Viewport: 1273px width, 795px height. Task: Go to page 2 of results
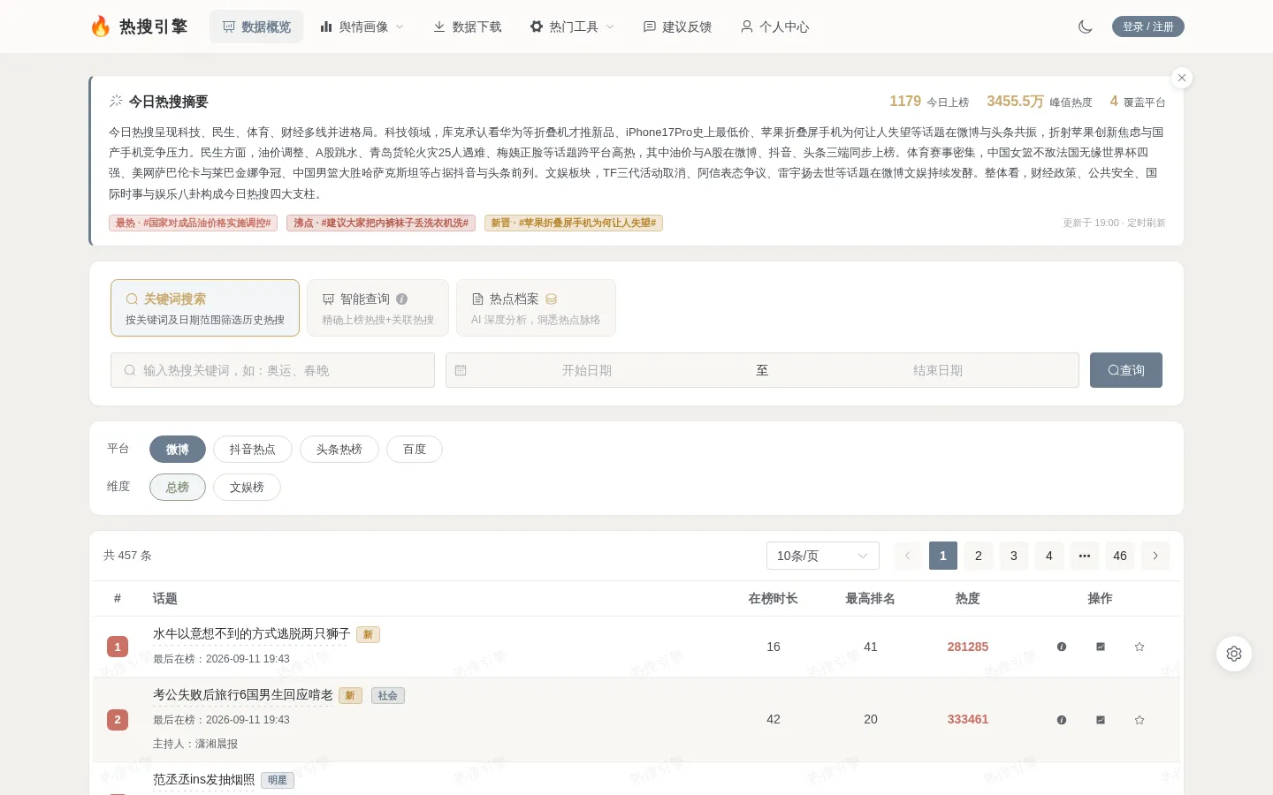coord(979,556)
